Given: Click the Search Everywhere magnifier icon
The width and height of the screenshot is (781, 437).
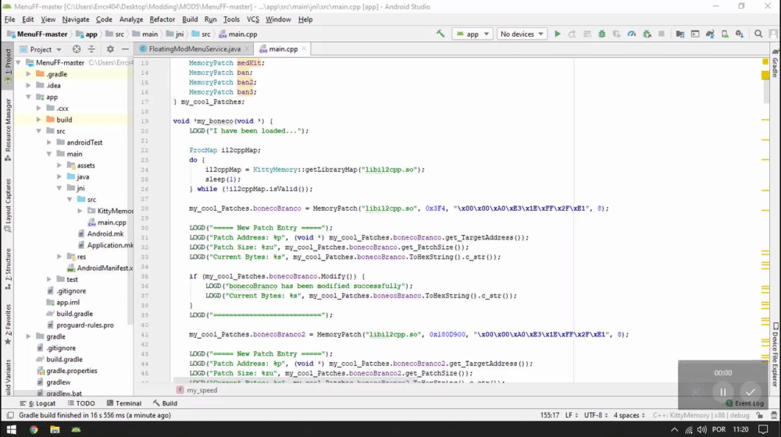Looking at the screenshot, I should pyautogui.click(x=758, y=34).
